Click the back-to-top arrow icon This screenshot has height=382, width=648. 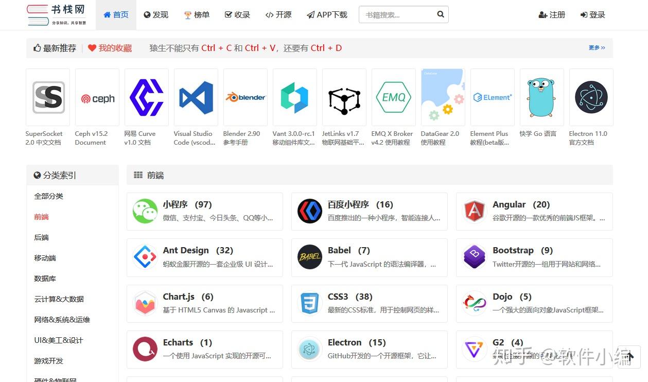pos(629,356)
